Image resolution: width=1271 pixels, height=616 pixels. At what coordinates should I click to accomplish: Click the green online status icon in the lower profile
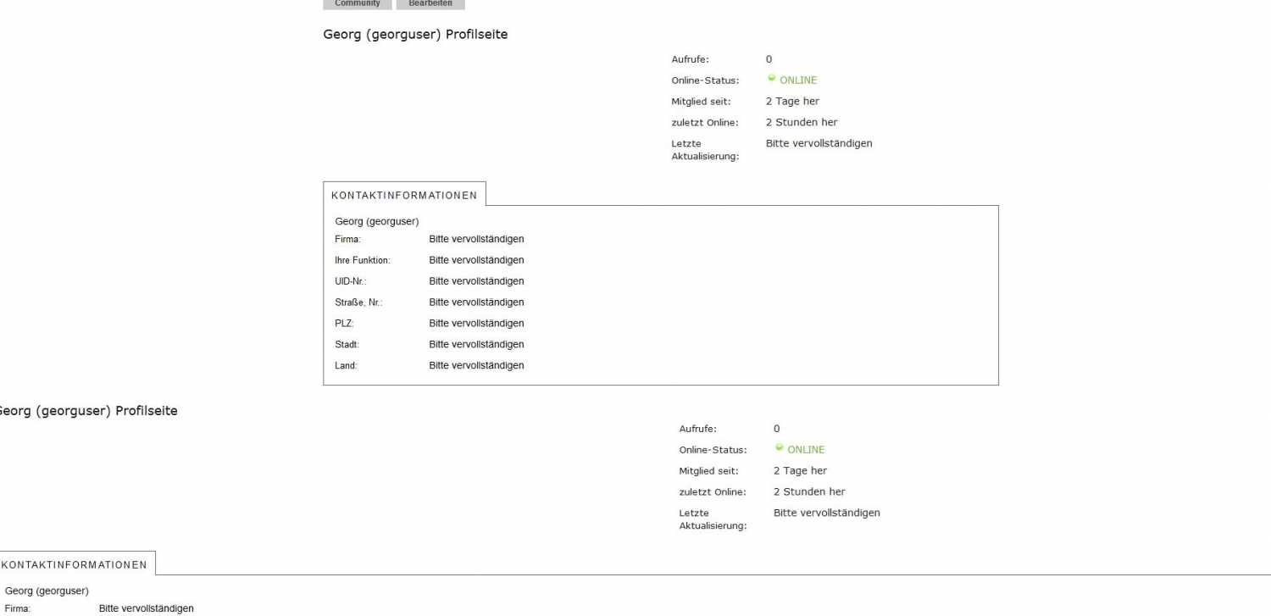[780, 447]
